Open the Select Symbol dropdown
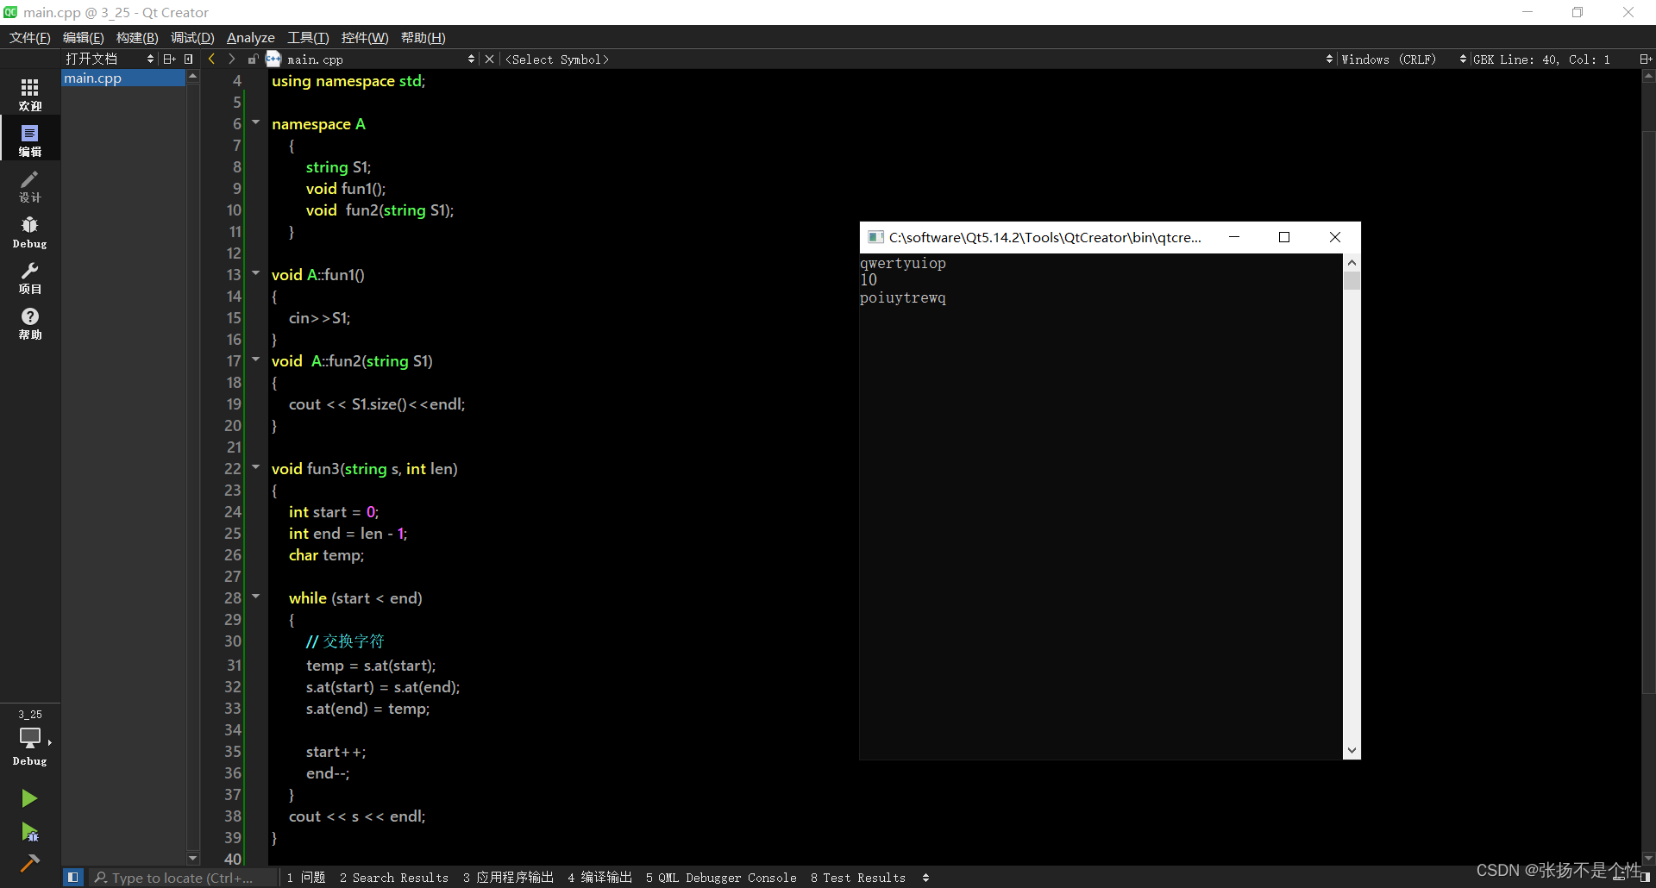The height and width of the screenshot is (888, 1656). pos(558,59)
